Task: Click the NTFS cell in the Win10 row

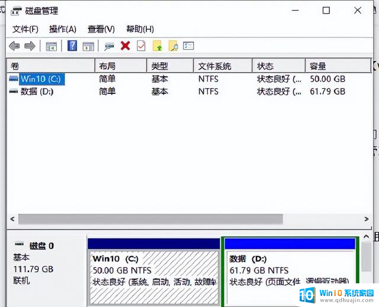Action: 208,79
